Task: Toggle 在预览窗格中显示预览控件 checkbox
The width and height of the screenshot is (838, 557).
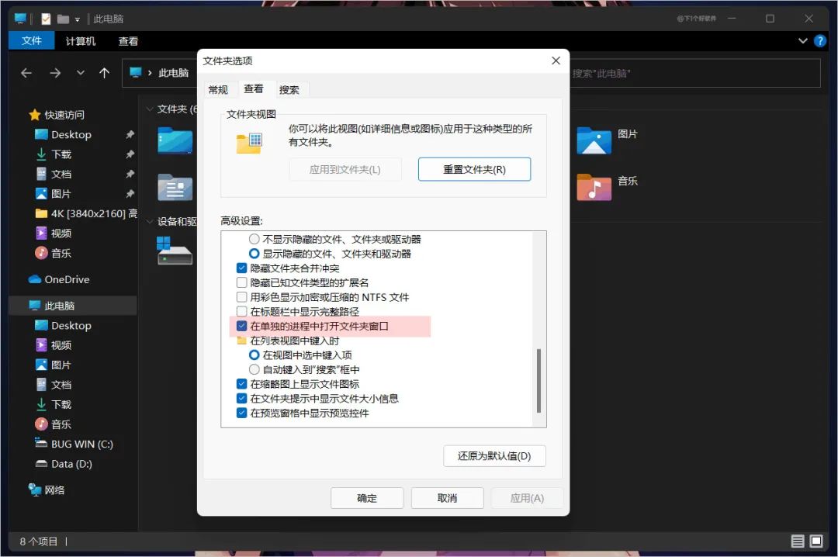Action: [241, 413]
